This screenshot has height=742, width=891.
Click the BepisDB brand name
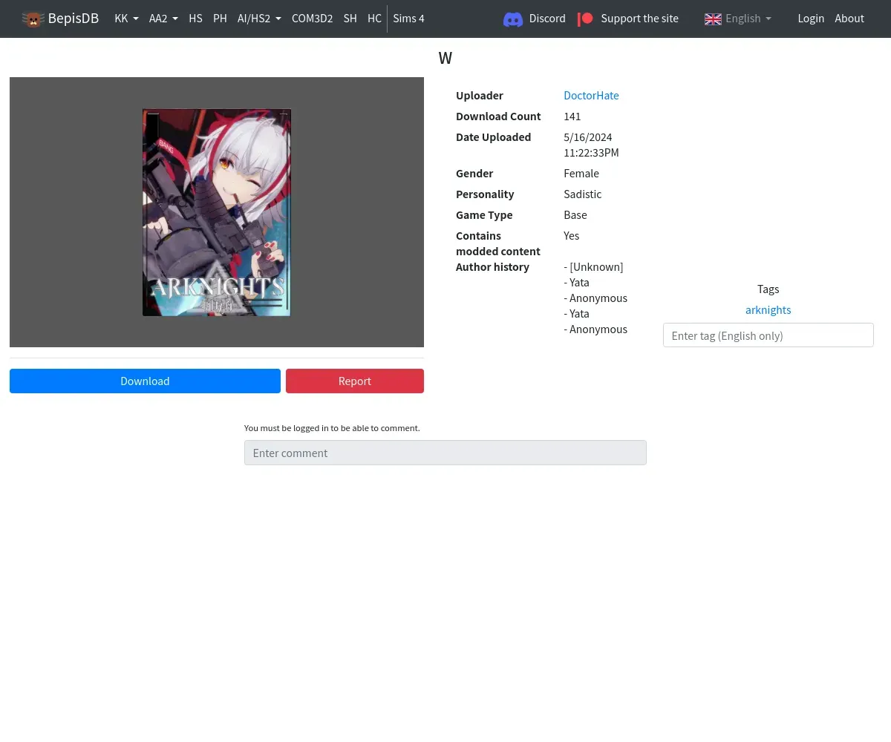coord(74,19)
